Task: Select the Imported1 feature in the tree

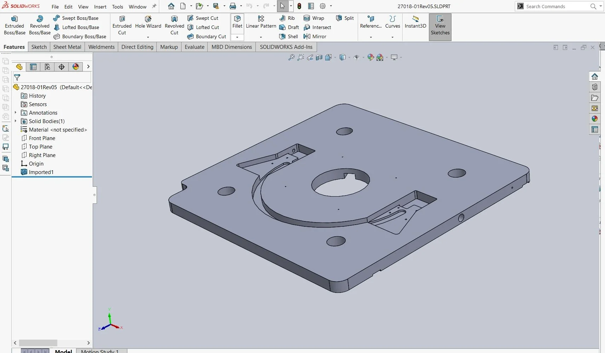Action: [41, 172]
